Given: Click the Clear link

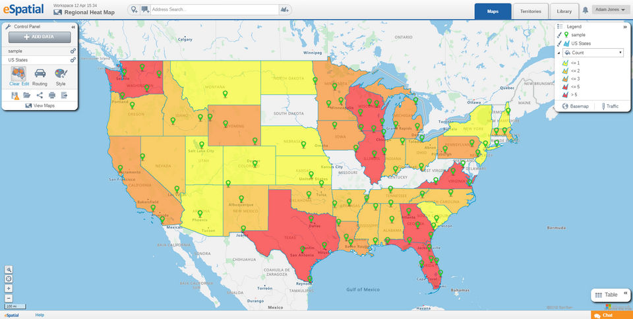Looking at the screenshot, I should [x=14, y=84].
